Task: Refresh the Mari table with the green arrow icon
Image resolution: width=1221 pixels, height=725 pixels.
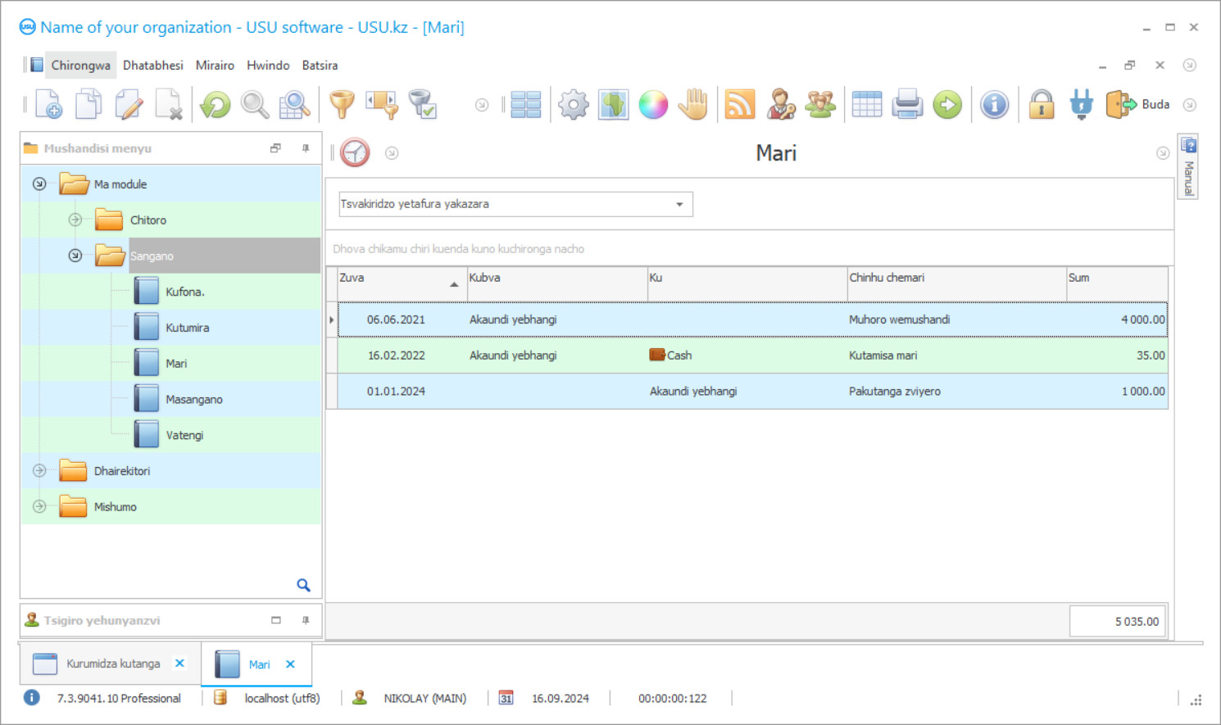Action: click(215, 104)
